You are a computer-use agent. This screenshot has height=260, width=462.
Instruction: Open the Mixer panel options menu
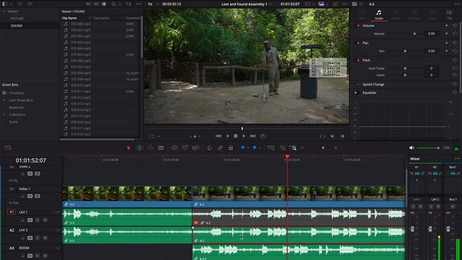457,159
